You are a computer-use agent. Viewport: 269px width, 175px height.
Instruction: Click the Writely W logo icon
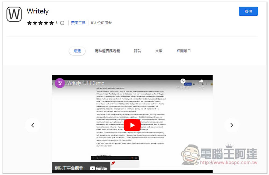click(x=14, y=14)
